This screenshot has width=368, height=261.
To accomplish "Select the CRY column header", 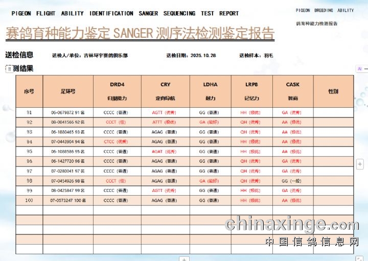I will point(165,91).
